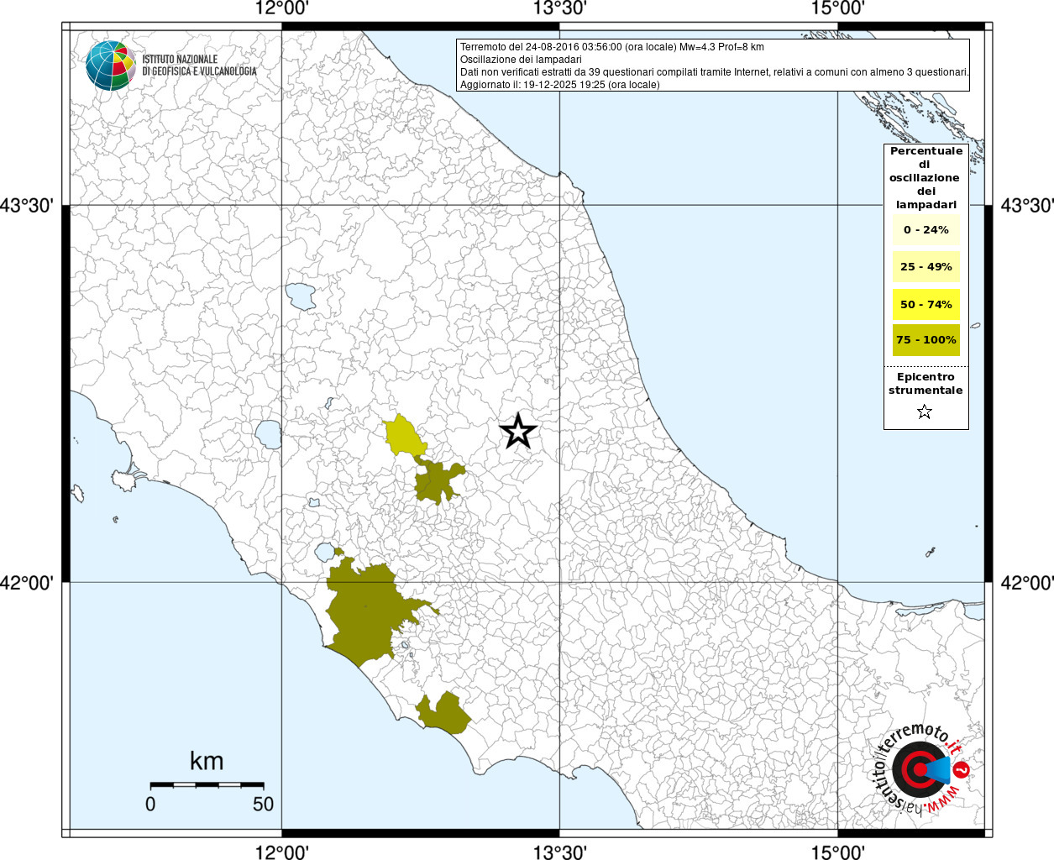Select the olive municipality southwest of the epicenter

tap(437, 482)
